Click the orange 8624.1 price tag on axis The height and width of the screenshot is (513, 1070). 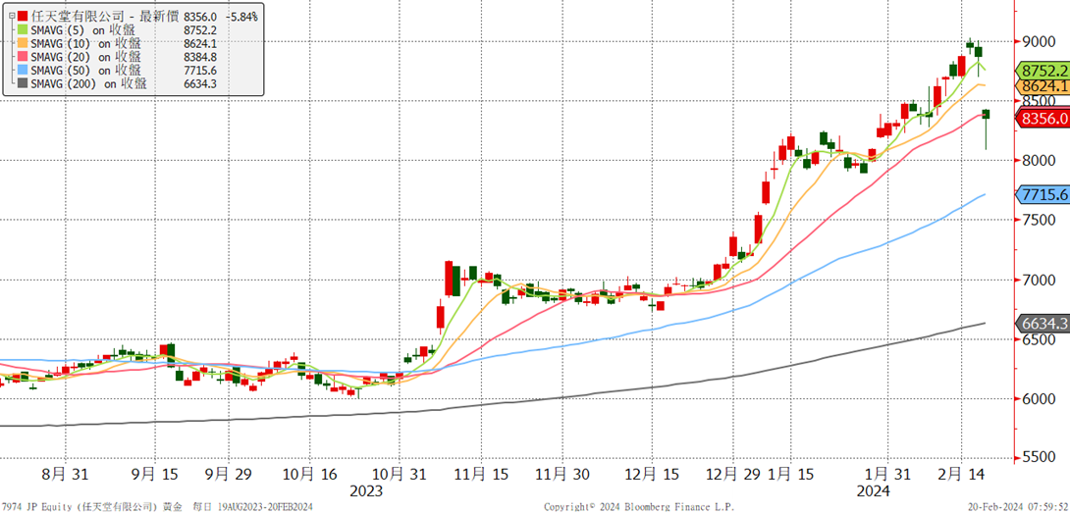tap(1042, 86)
